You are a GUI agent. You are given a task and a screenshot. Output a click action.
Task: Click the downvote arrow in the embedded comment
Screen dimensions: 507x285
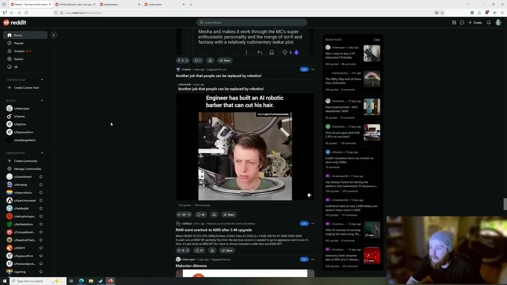(296, 52)
